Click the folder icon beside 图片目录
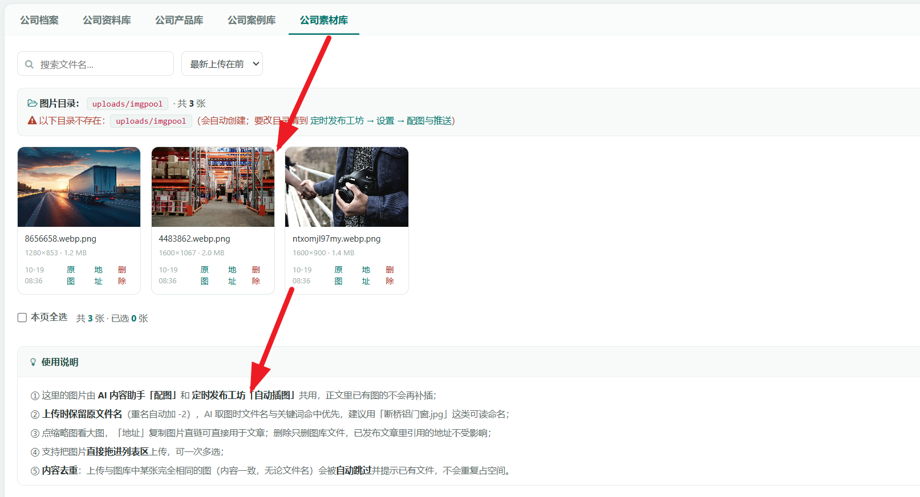The image size is (920, 497). coord(33,103)
